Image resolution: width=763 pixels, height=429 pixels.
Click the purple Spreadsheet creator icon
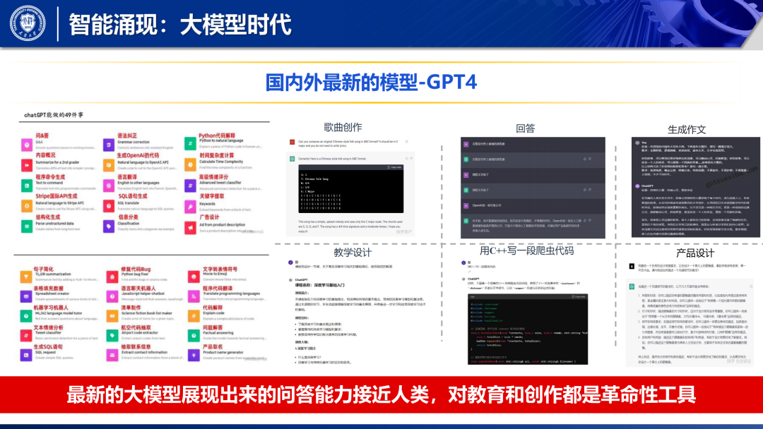click(x=26, y=296)
